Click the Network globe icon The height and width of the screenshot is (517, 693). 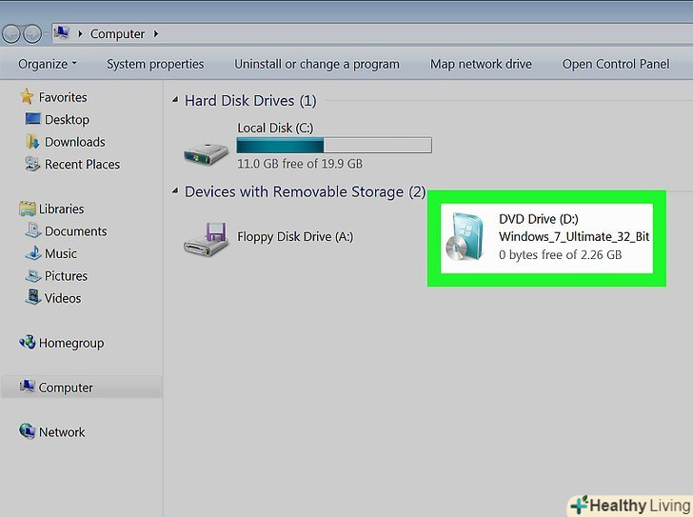tap(28, 430)
